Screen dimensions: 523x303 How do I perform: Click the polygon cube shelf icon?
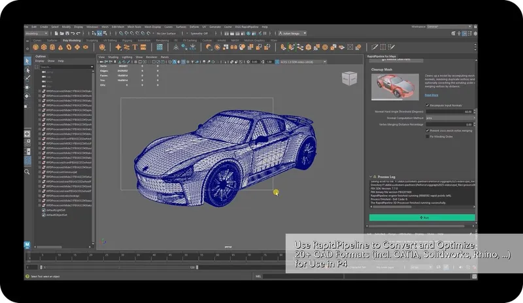tap(44, 47)
